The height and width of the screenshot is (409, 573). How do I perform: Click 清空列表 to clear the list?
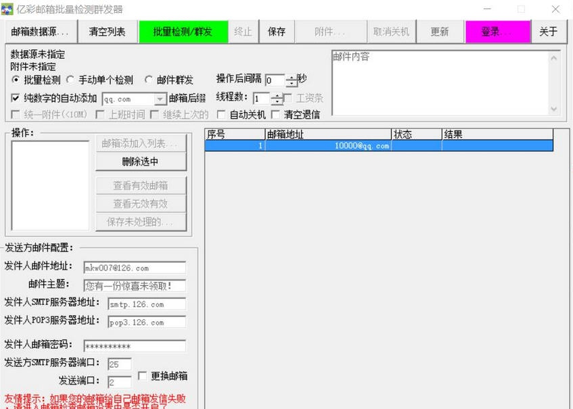(x=107, y=31)
